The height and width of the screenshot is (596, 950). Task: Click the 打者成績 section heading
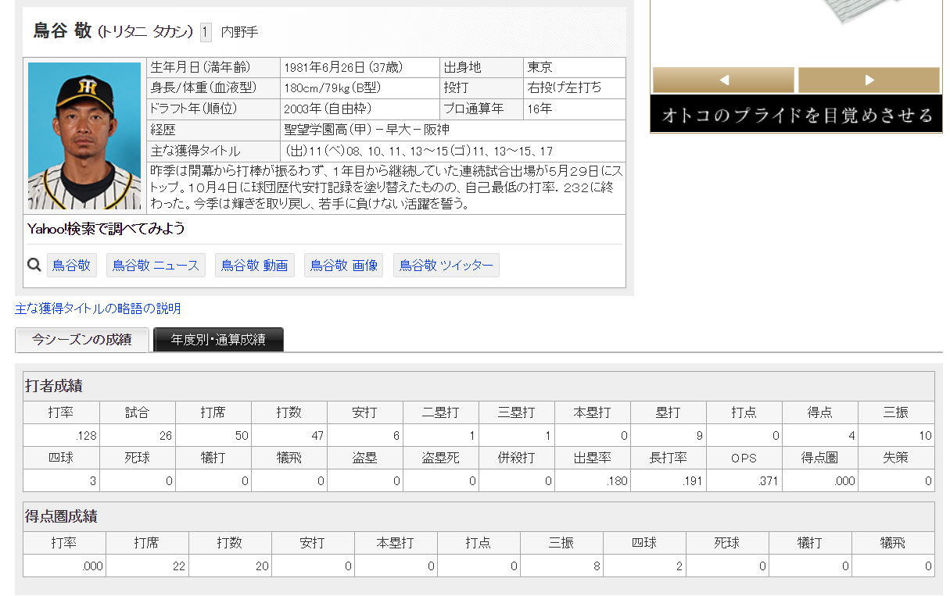54,386
